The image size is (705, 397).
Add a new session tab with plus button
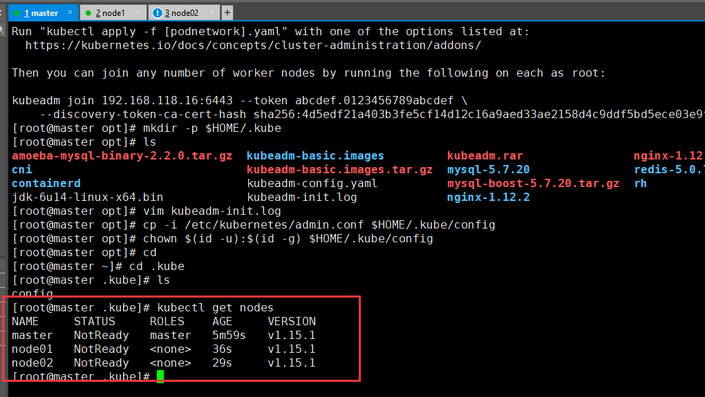227,12
